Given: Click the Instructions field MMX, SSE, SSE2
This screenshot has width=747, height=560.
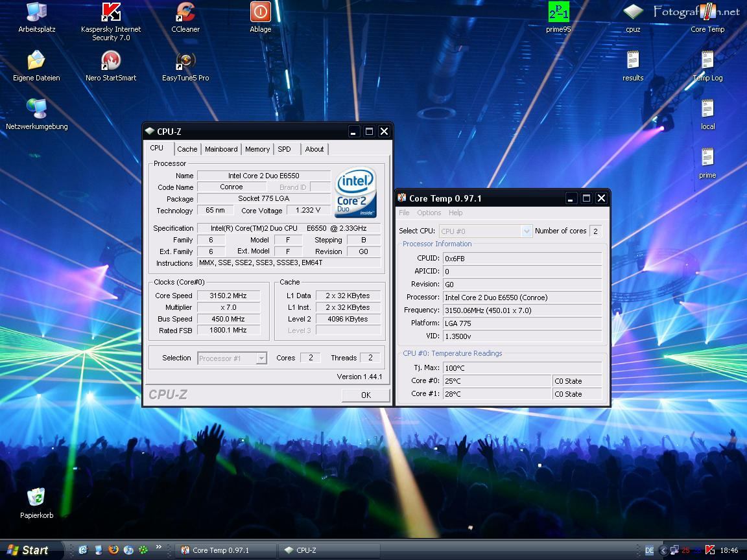Looking at the screenshot, I should (289, 262).
